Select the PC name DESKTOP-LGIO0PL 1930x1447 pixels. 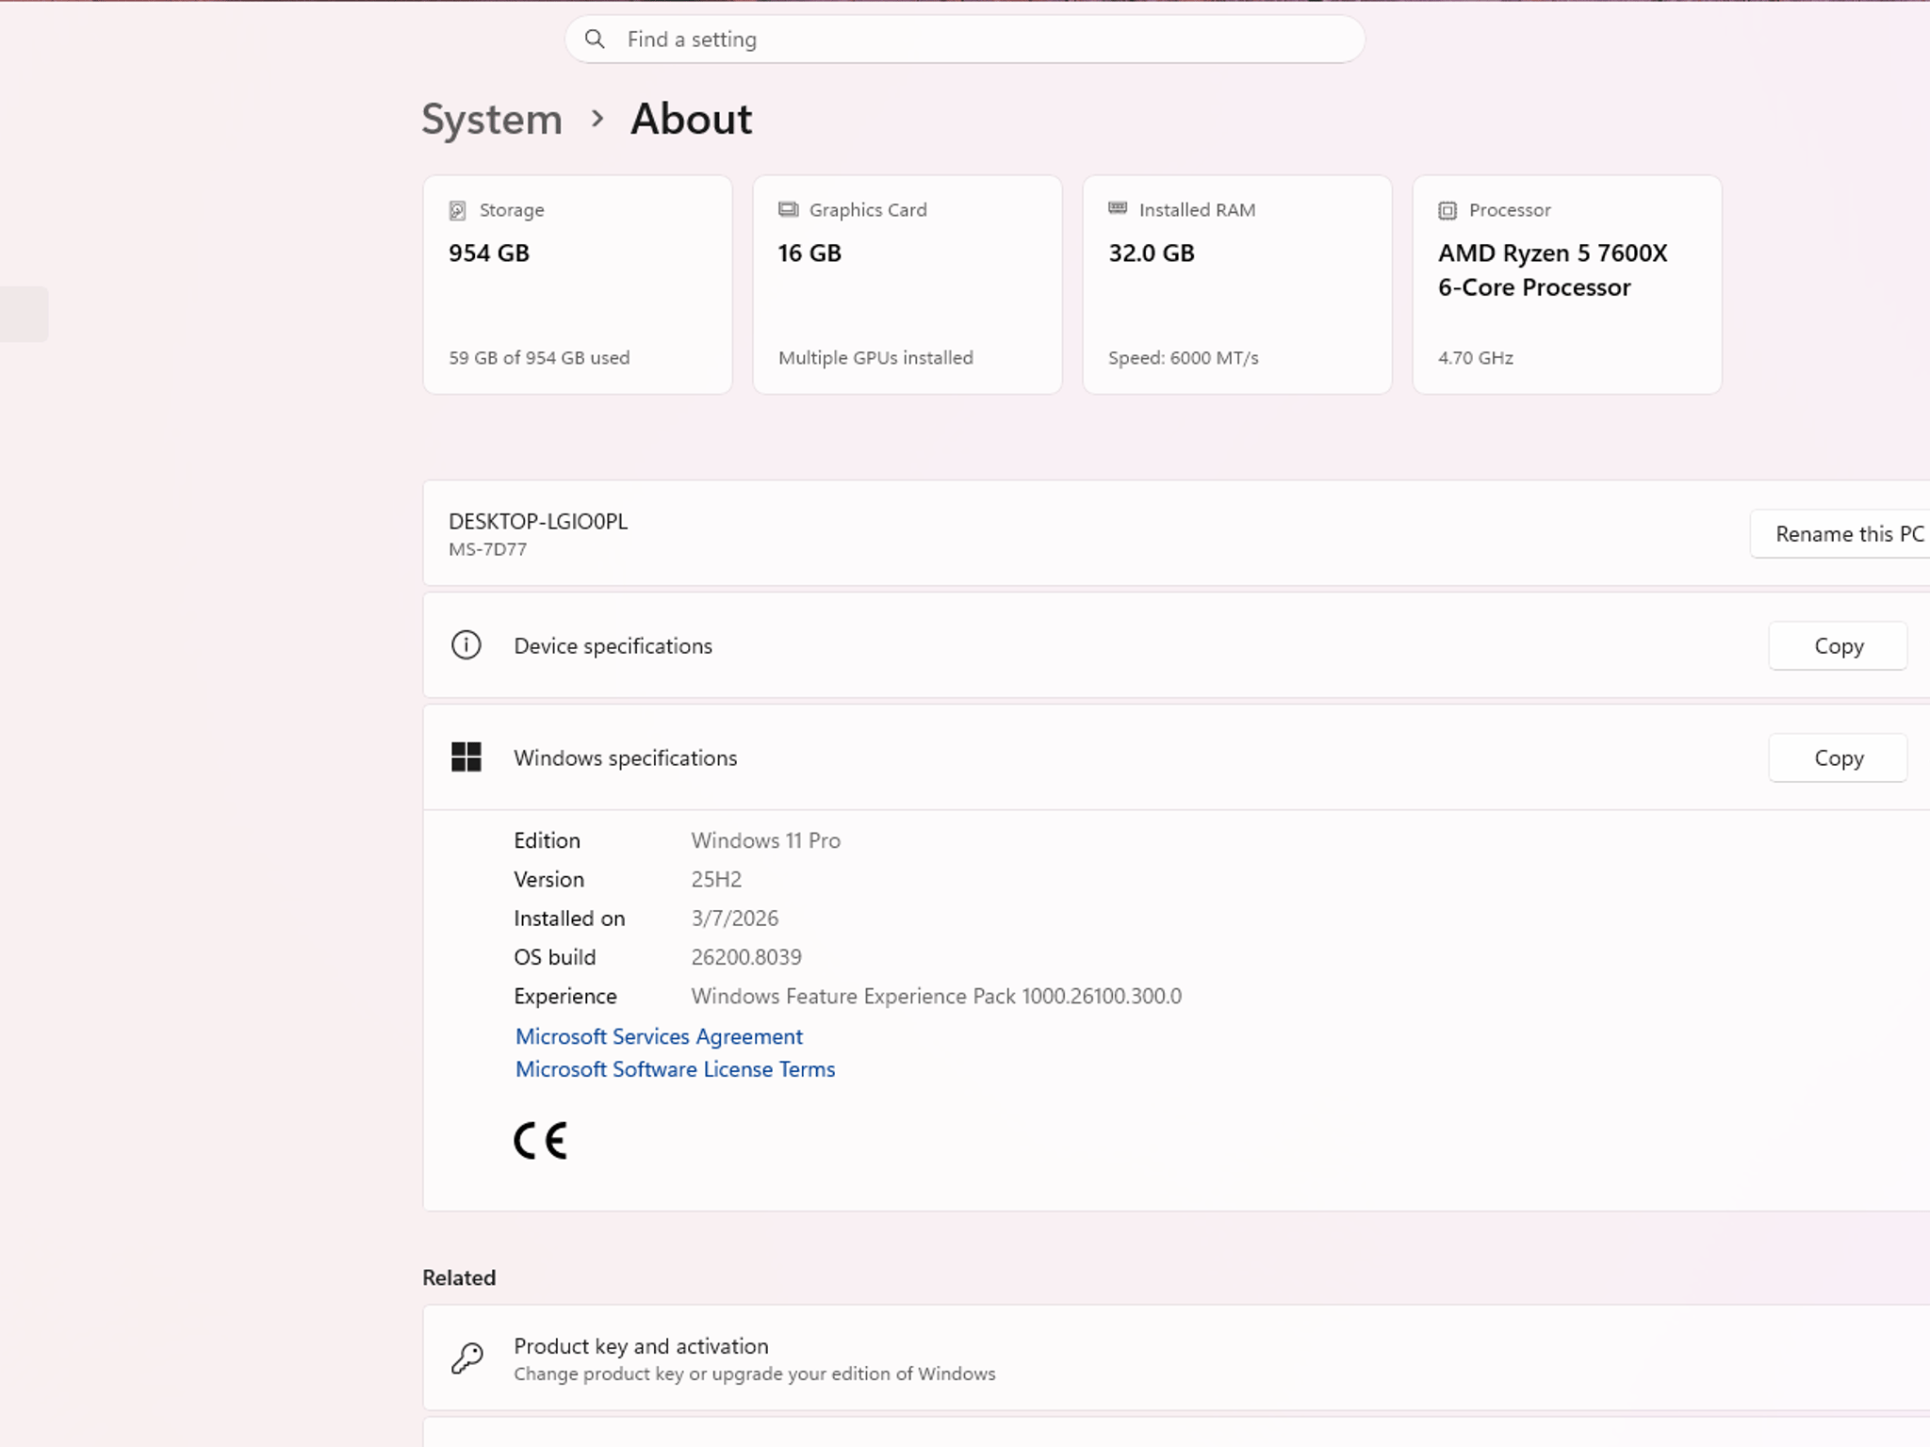(538, 521)
